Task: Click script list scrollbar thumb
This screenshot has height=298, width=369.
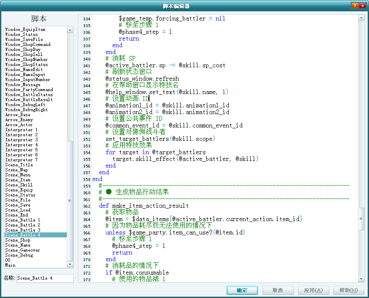Action: click(70, 201)
